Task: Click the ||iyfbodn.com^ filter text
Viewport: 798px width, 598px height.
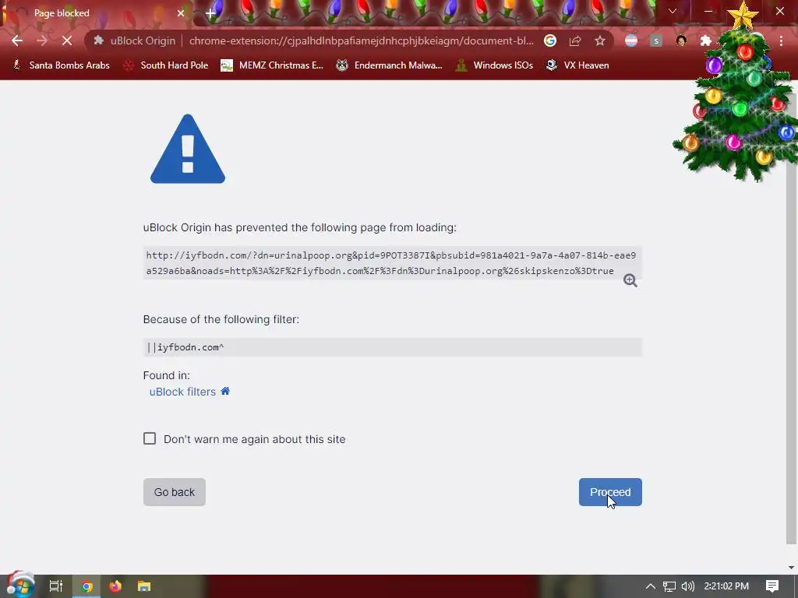Action: point(185,347)
